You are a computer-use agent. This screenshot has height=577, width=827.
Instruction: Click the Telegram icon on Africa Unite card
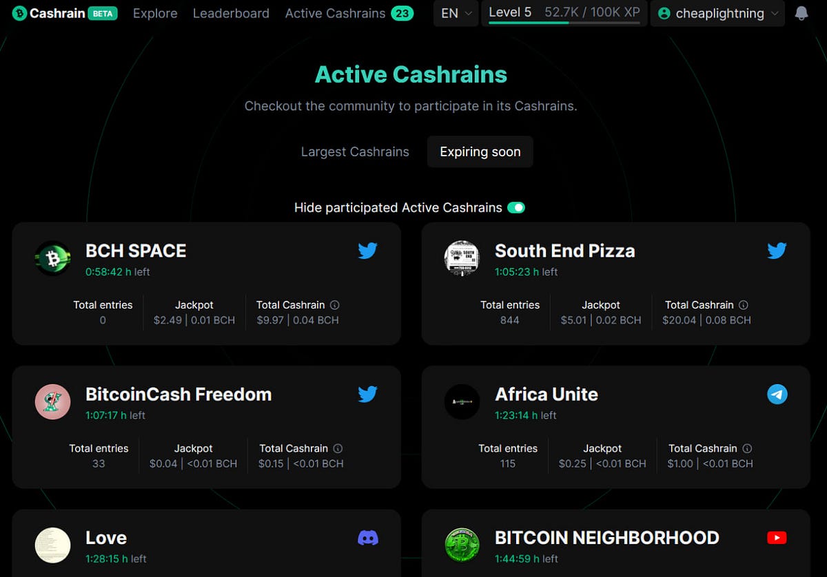click(x=777, y=395)
